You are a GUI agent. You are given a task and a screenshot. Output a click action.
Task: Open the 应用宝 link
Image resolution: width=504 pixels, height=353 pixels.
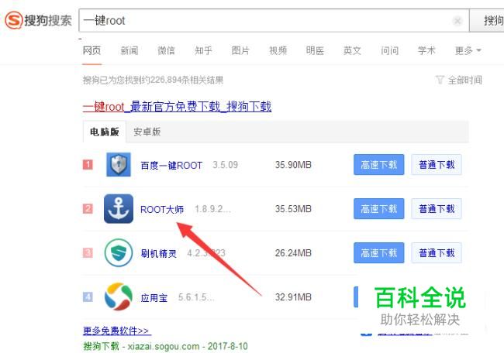[x=154, y=297]
